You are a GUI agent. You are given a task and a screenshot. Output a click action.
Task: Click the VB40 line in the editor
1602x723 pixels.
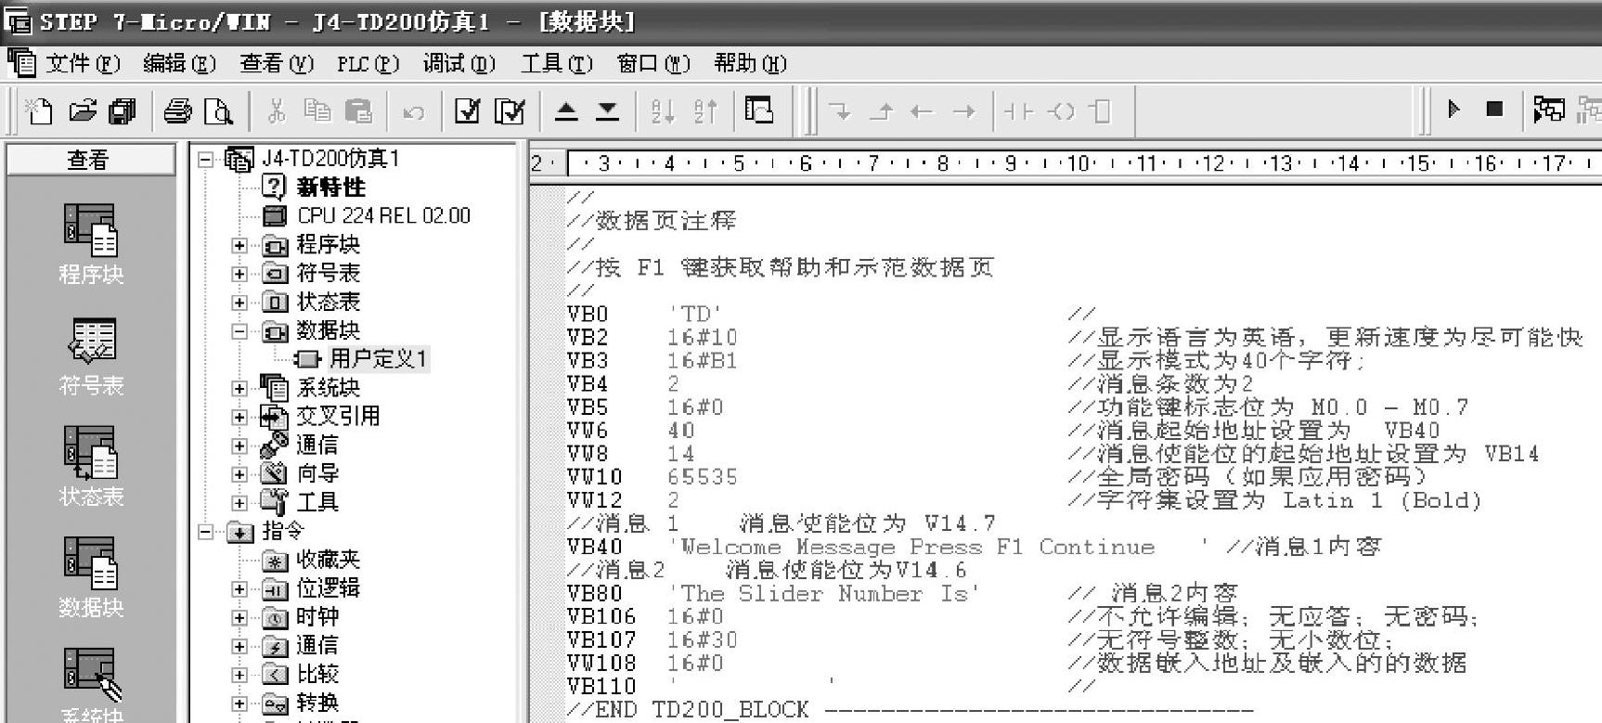tap(974, 548)
